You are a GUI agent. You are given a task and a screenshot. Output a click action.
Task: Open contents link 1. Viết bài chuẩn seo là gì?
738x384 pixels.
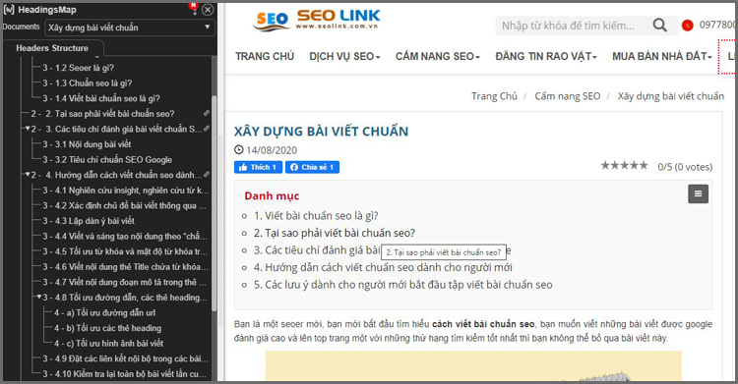tap(316, 216)
